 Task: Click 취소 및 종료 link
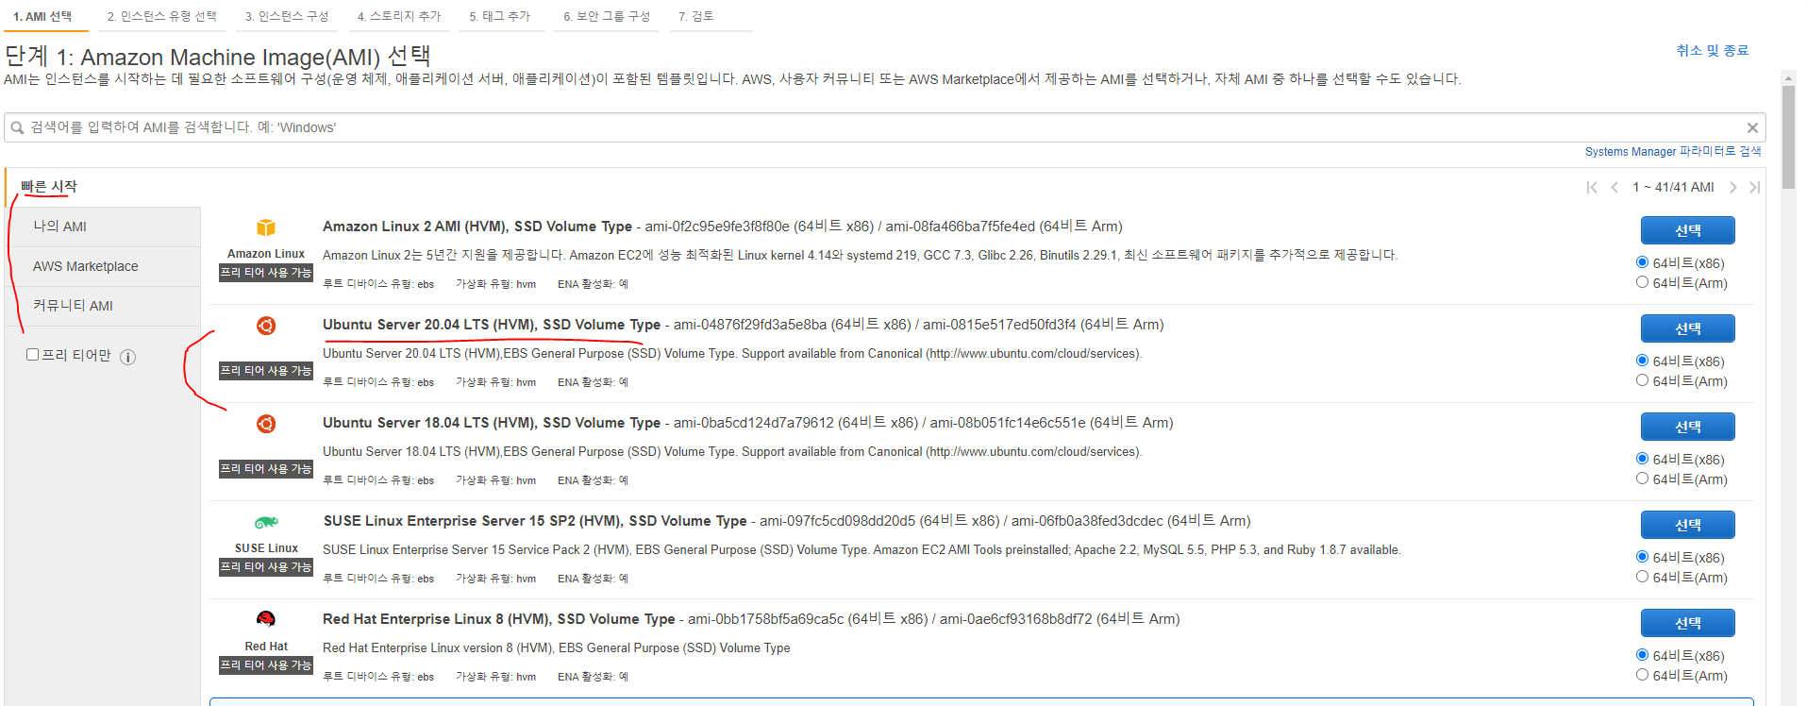pos(1712,50)
